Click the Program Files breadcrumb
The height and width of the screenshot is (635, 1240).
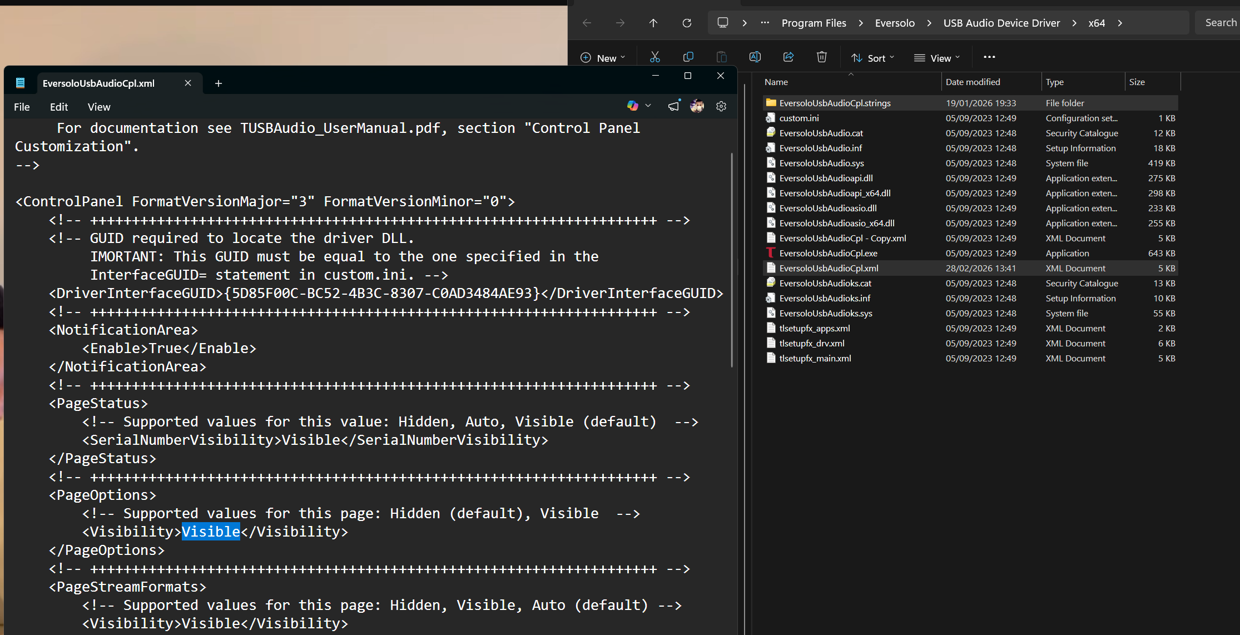pos(814,23)
